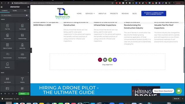Image resolution: width=185 pixels, height=104 pixels.
Task: Click The Drone Life logo
Action: click(x=62, y=14)
